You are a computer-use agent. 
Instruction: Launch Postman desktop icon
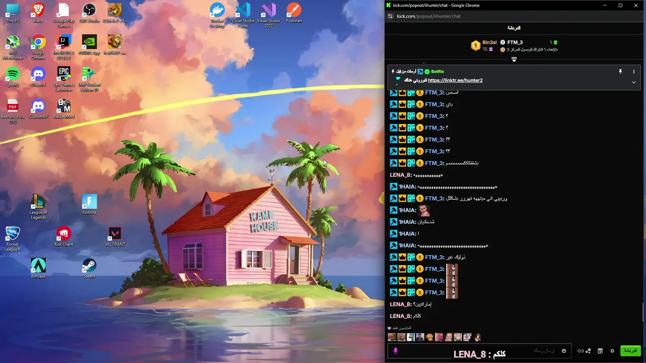point(294,14)
